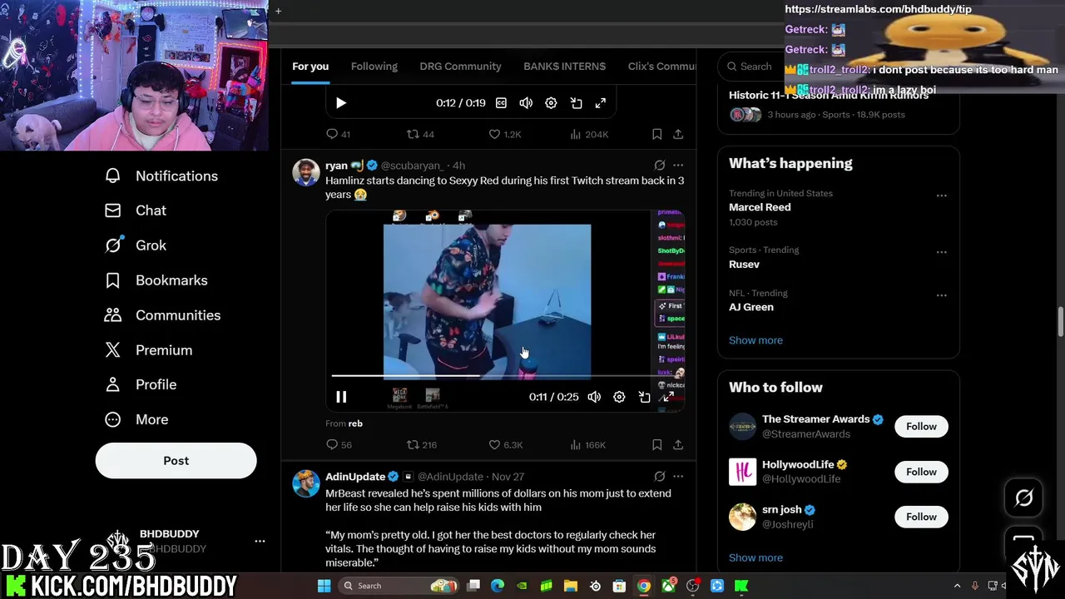This screenshot has height=599, width=1065.
Task: View analytics showing 166K views
Action: (x=587, y=445)
